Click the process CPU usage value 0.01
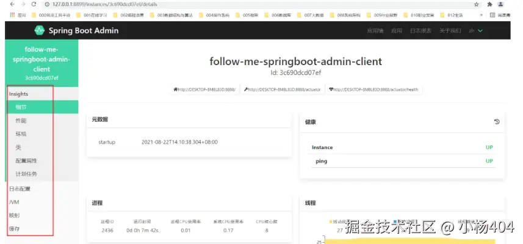The height and width of the screenshot is (244, 523). (186, 230)
